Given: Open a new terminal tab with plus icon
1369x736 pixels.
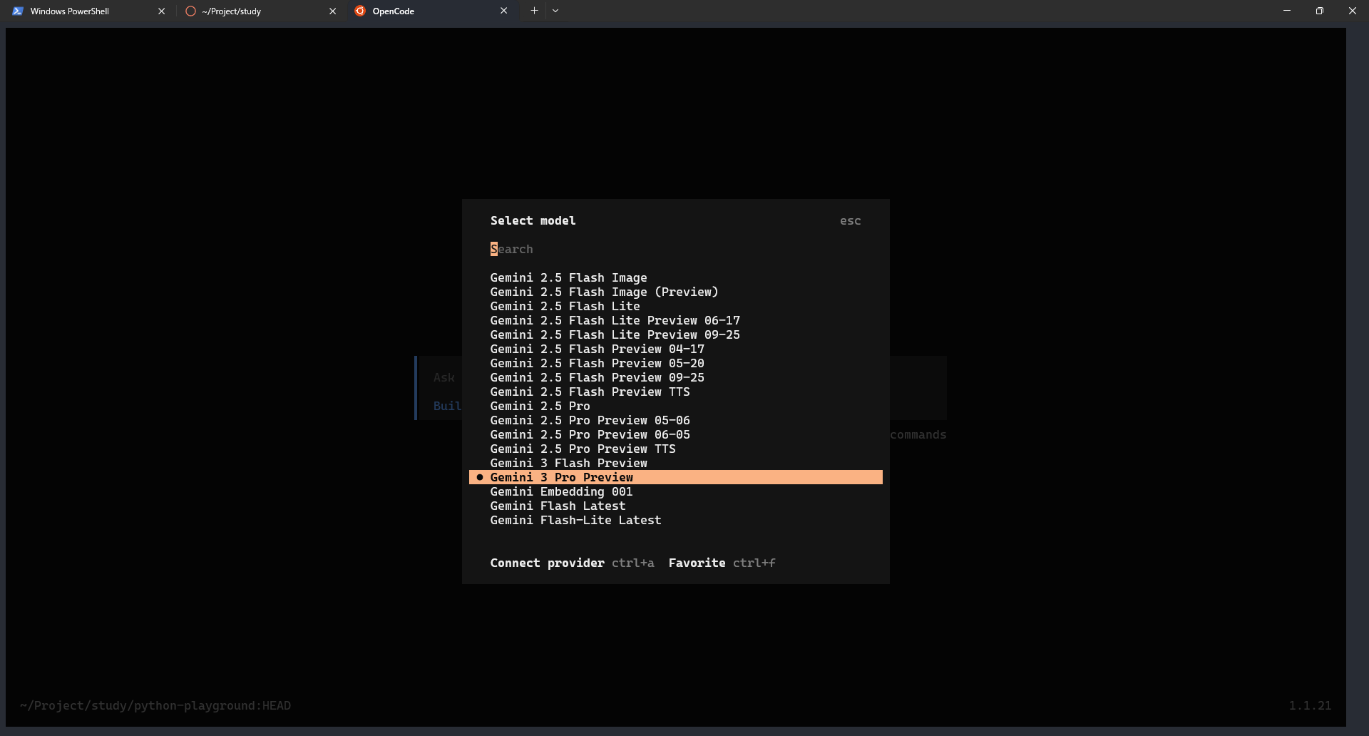Looking at the screenshot, I should pyautogui.click(x=534, y=11).
